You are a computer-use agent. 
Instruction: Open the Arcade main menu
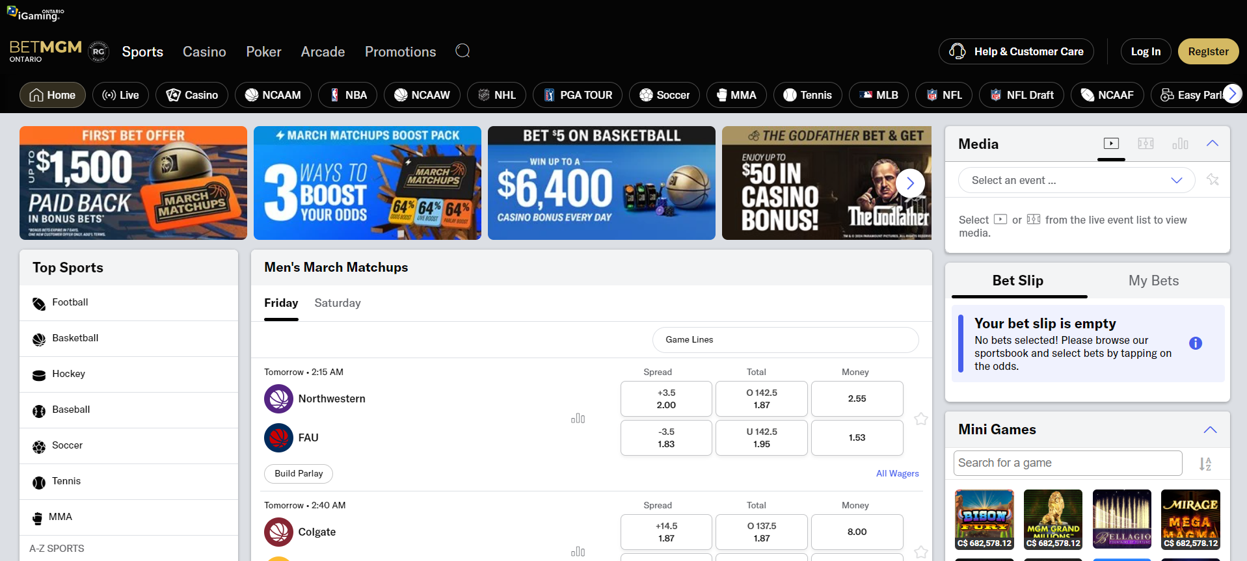click(323, 51)
